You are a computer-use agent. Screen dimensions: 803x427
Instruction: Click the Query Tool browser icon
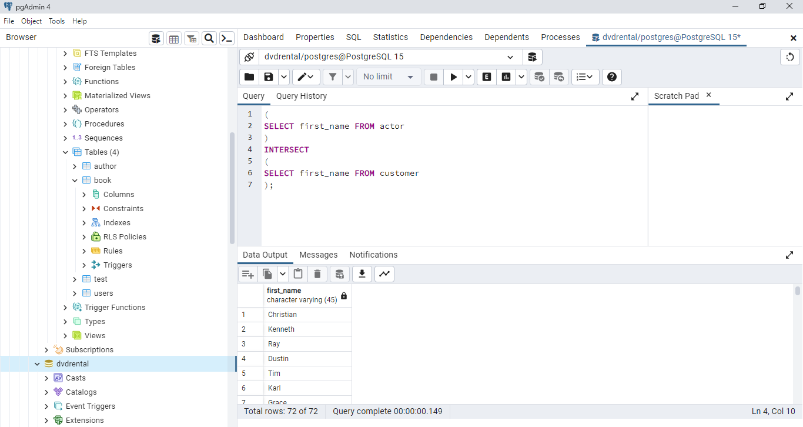156,39
